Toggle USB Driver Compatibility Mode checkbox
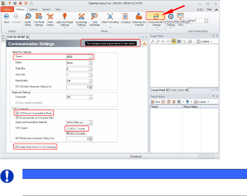The width and height of the screenshot is (247, 196). pos(17,113)
